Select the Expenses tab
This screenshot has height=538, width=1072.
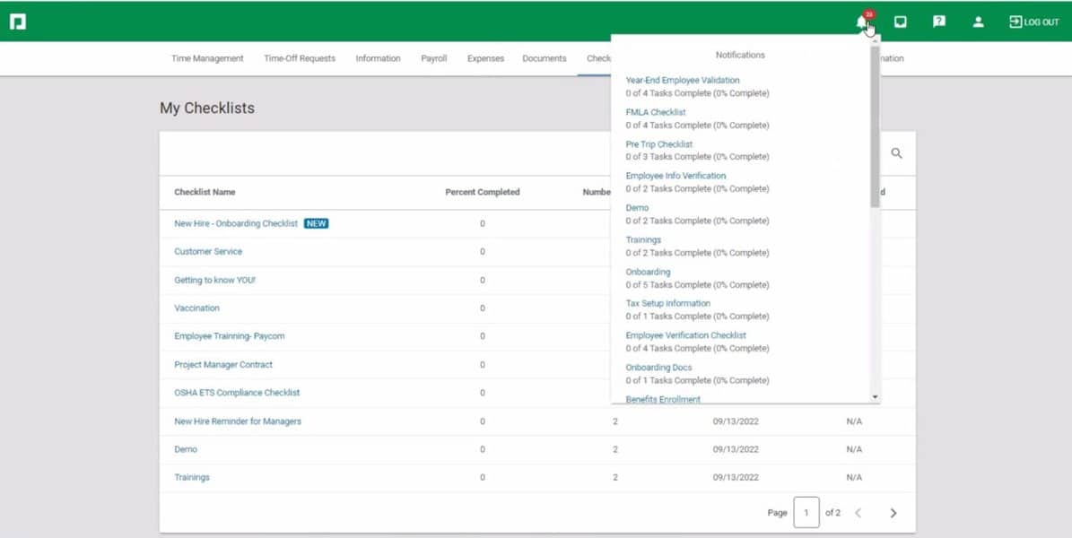tap(485, 58)
